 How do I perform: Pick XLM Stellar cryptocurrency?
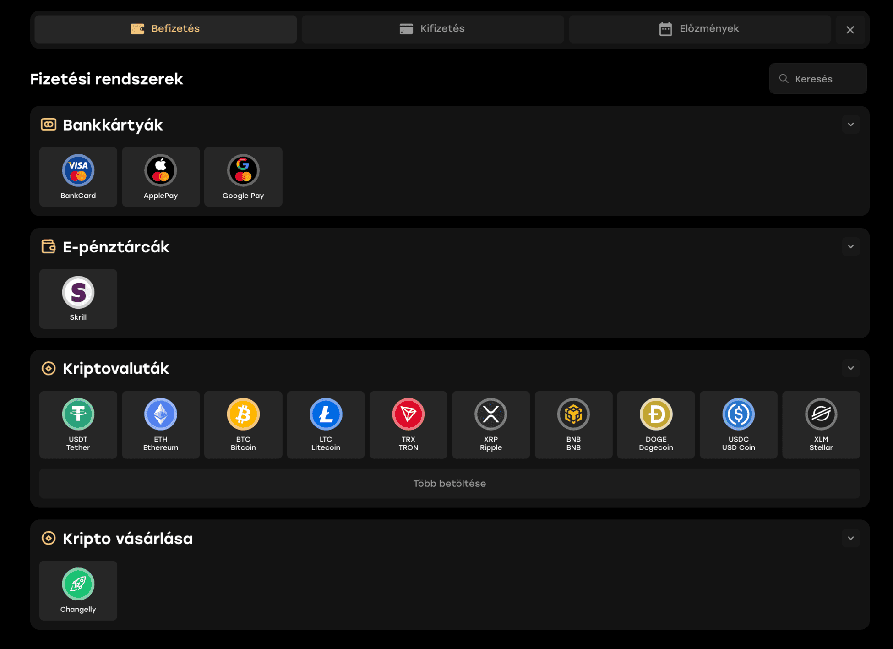(x=821, y=425)
